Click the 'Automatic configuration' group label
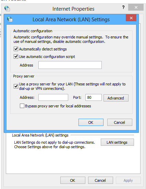Image resolution: width=146 pixels, height=189 pixels. (33, 31)
